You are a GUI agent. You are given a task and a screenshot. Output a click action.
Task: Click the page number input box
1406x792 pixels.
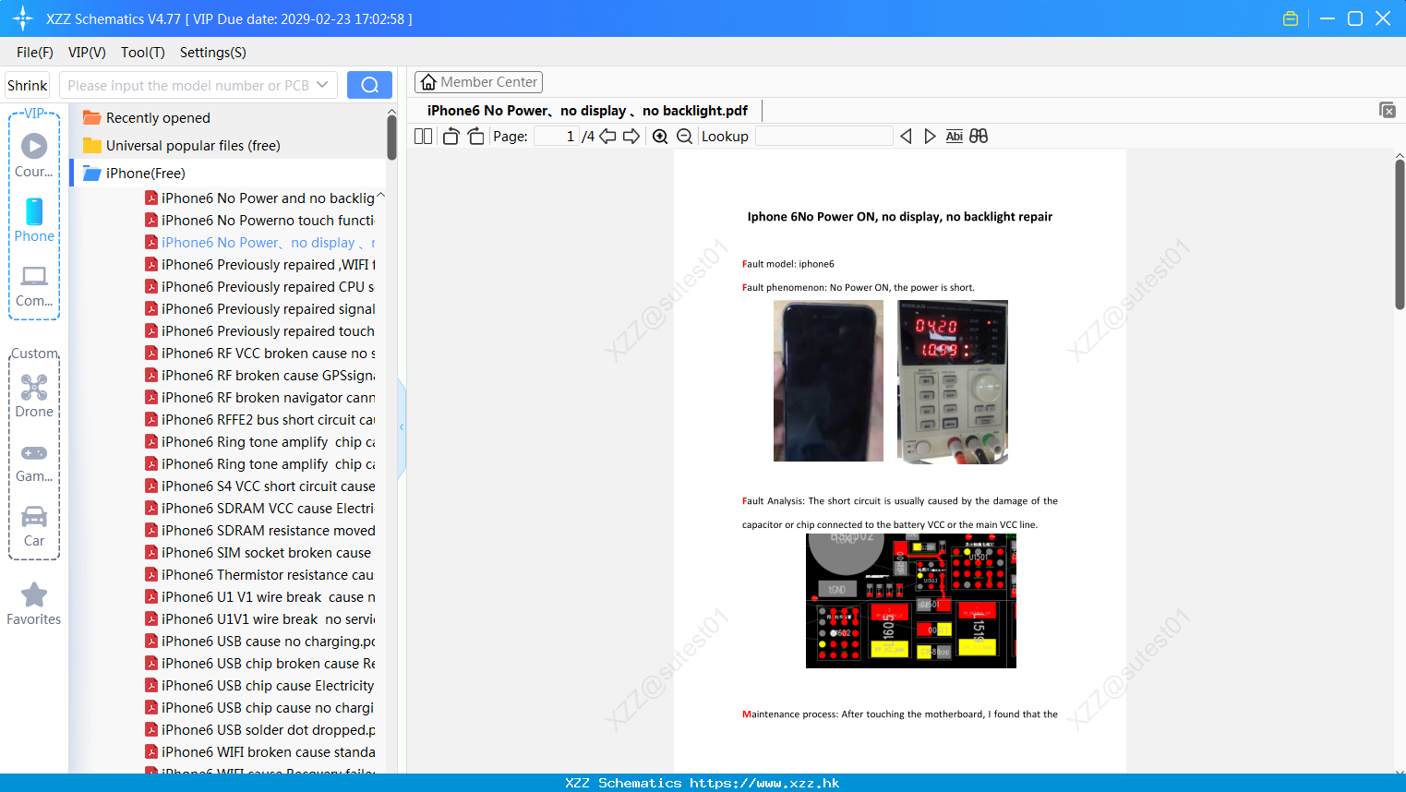(557, 137)
